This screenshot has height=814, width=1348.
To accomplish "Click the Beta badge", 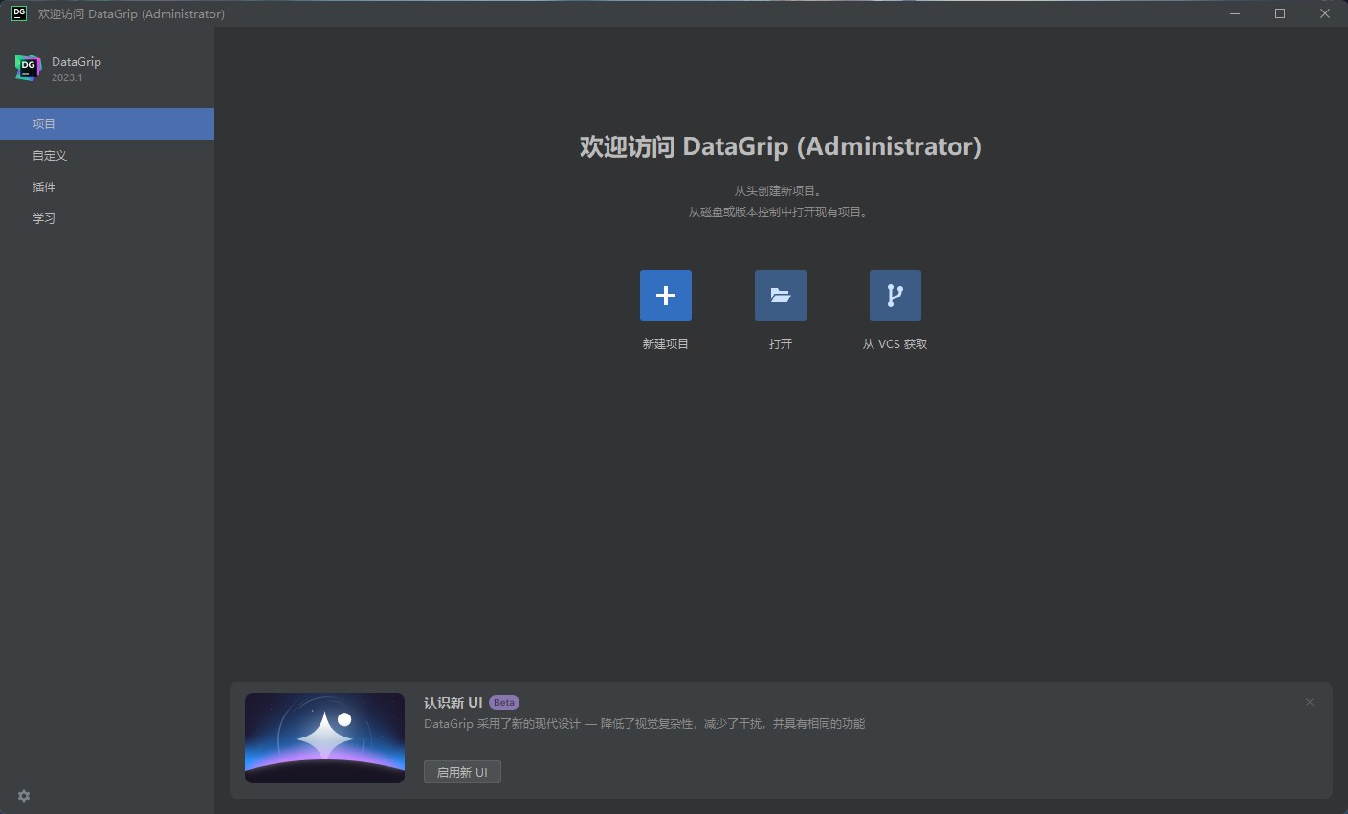I will pyautogui.click(x=504, y=702).
